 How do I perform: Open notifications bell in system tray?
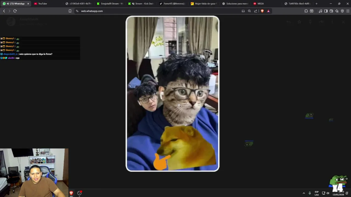(347, 193)
